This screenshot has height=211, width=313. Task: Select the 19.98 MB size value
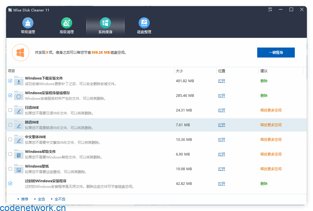[184, 169]
